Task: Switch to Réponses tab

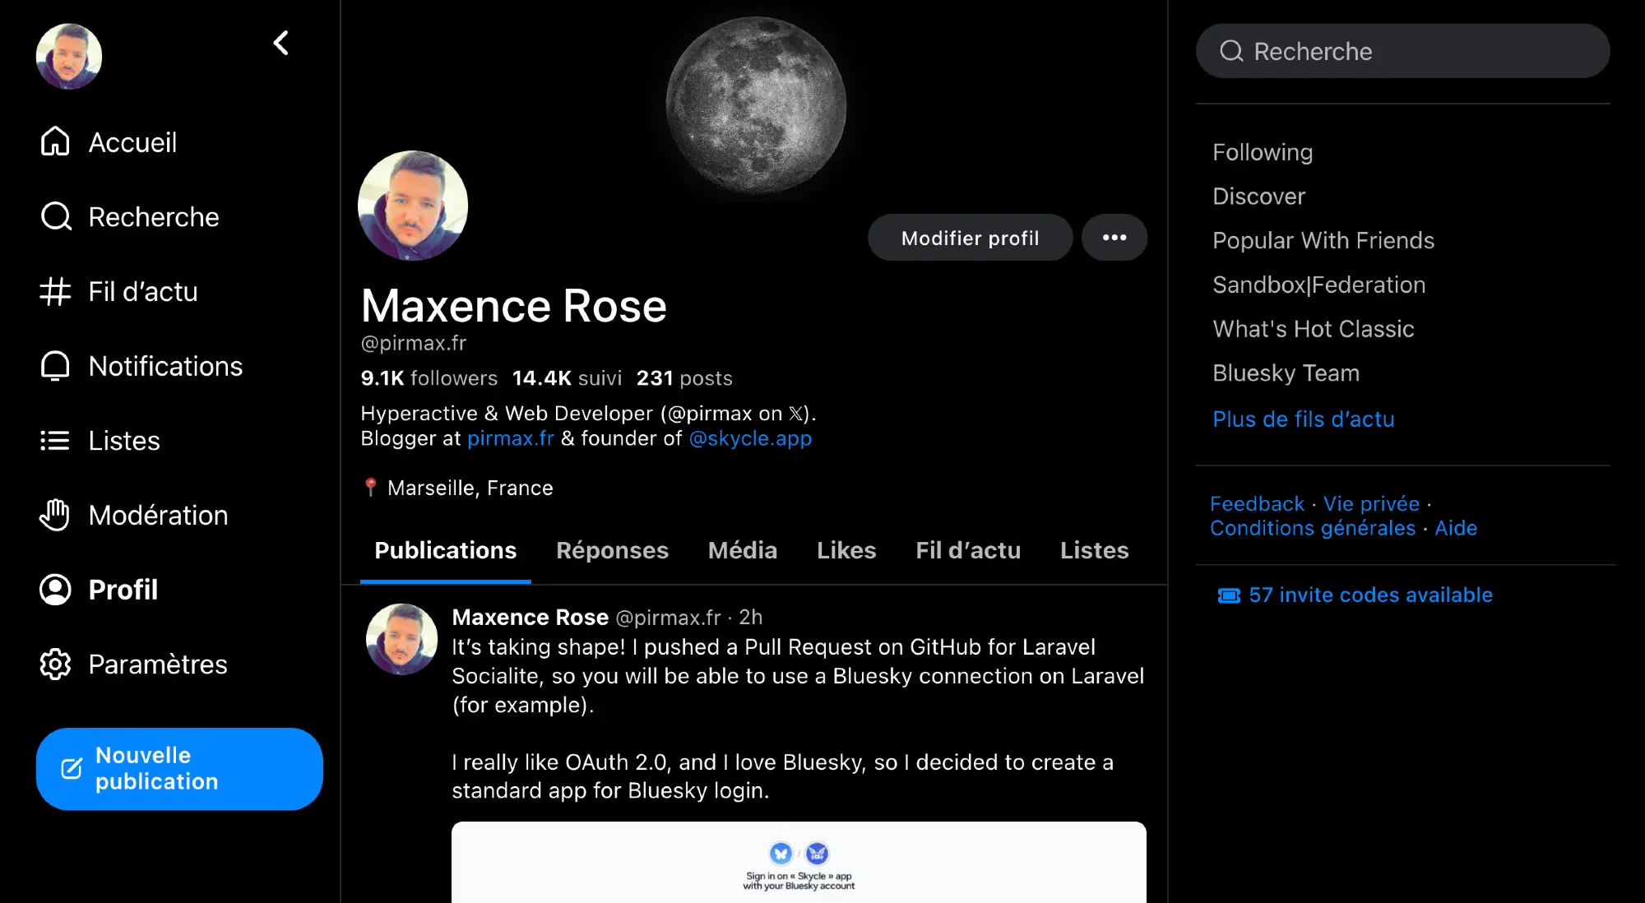Action: point(613,550)
